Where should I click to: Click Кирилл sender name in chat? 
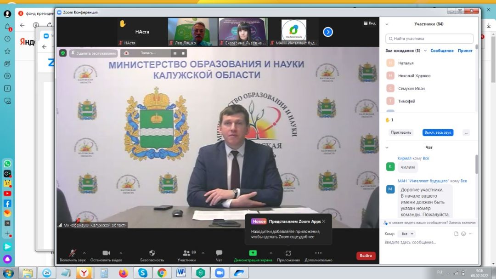tap(405, 158)
